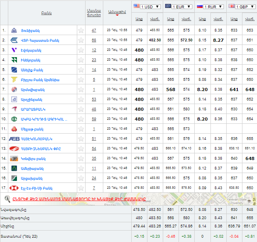Open the Ամերիաբանկ bank name link
The width and height of the screenshot is (257, 242).
[32, 169]
